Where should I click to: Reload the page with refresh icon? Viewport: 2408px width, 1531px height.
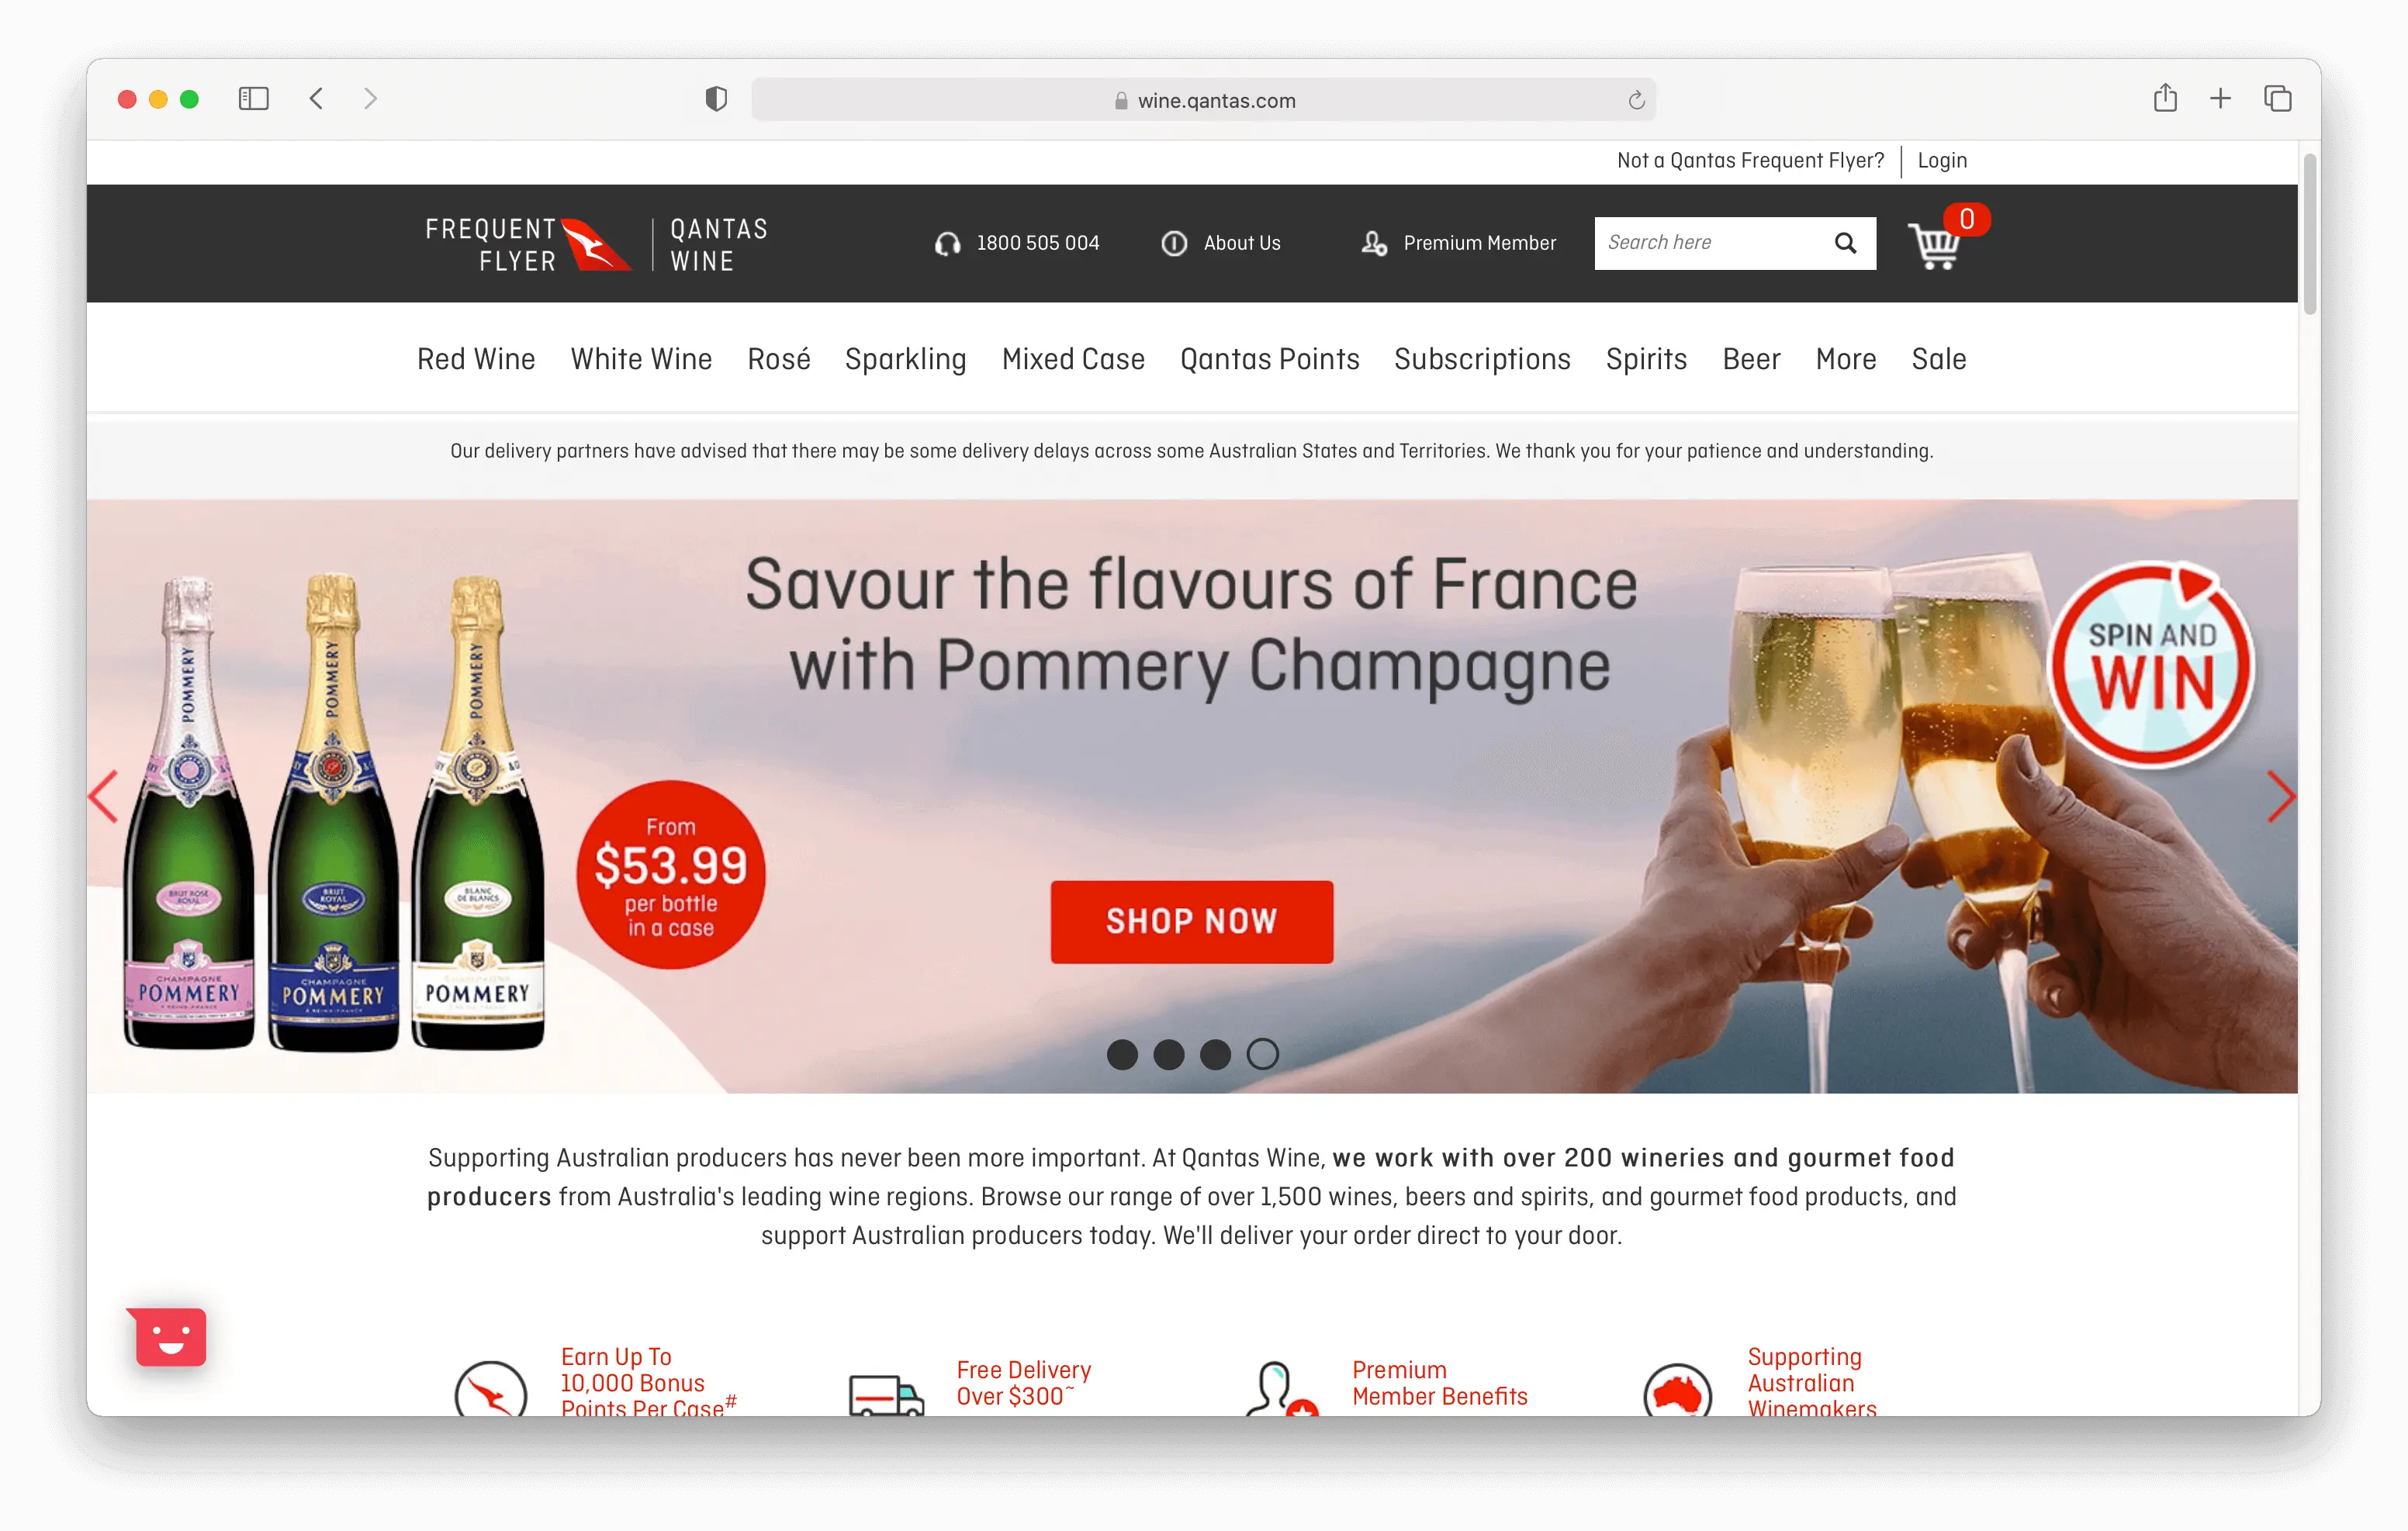1636,100
